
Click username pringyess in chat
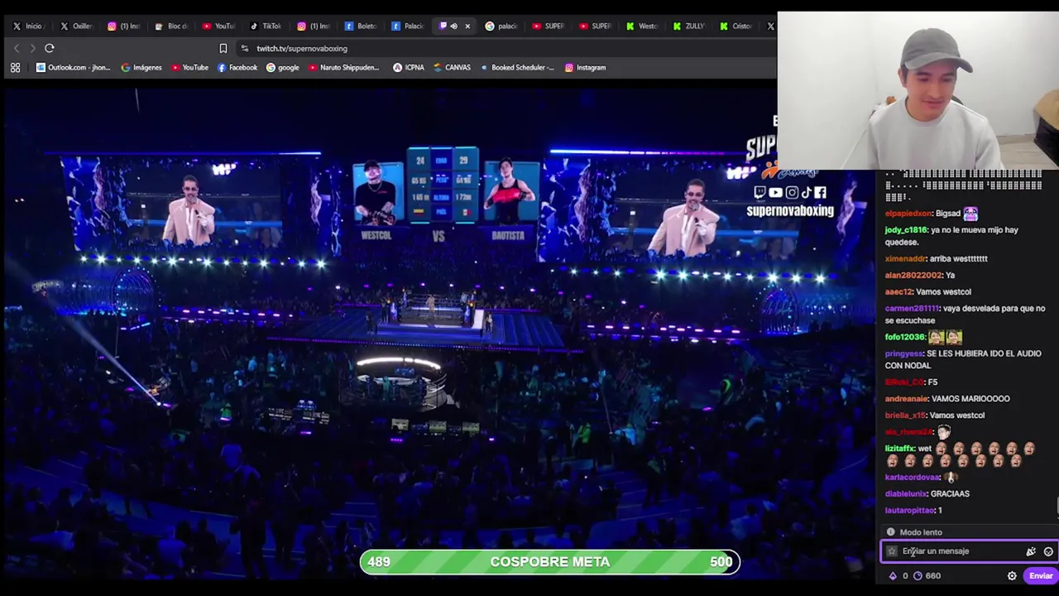pyautogui.click(x=904, y=353)
